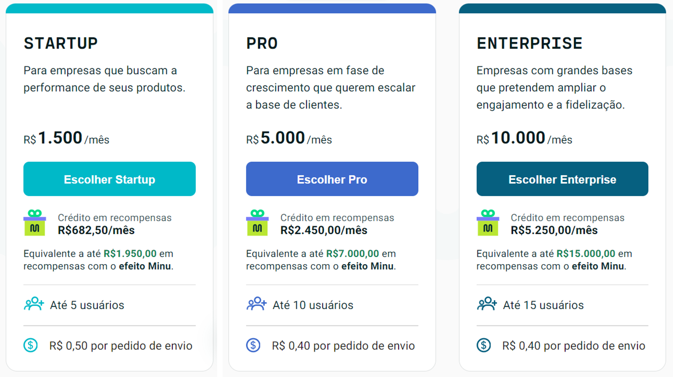673x377 pixels.
Task: Click the Escolher Pro button
Action: tap(332, 179)
